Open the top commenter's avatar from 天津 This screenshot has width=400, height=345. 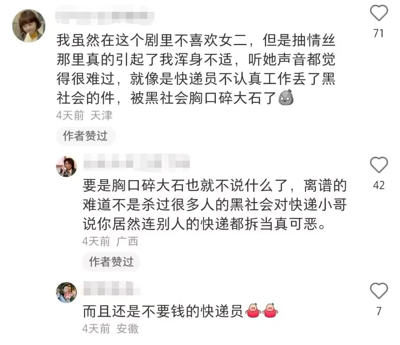pyautogui.click(x=29, y=26)
